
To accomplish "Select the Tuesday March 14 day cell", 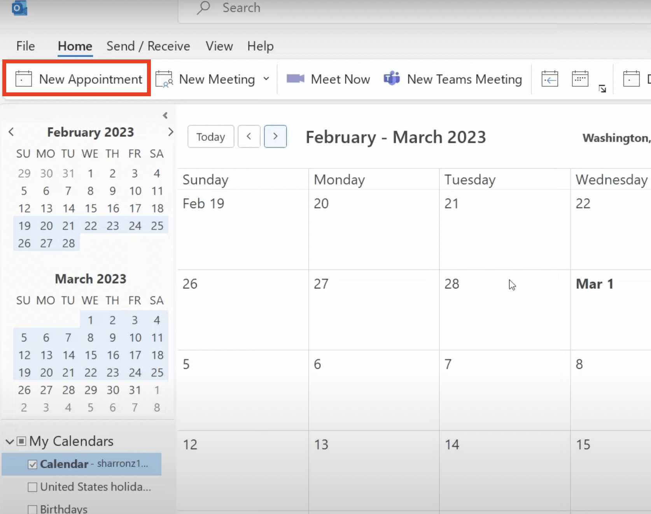I will (505, 471).
